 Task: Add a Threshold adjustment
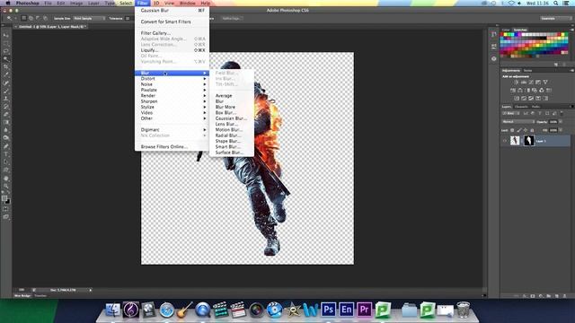click(x=531, y=98)
